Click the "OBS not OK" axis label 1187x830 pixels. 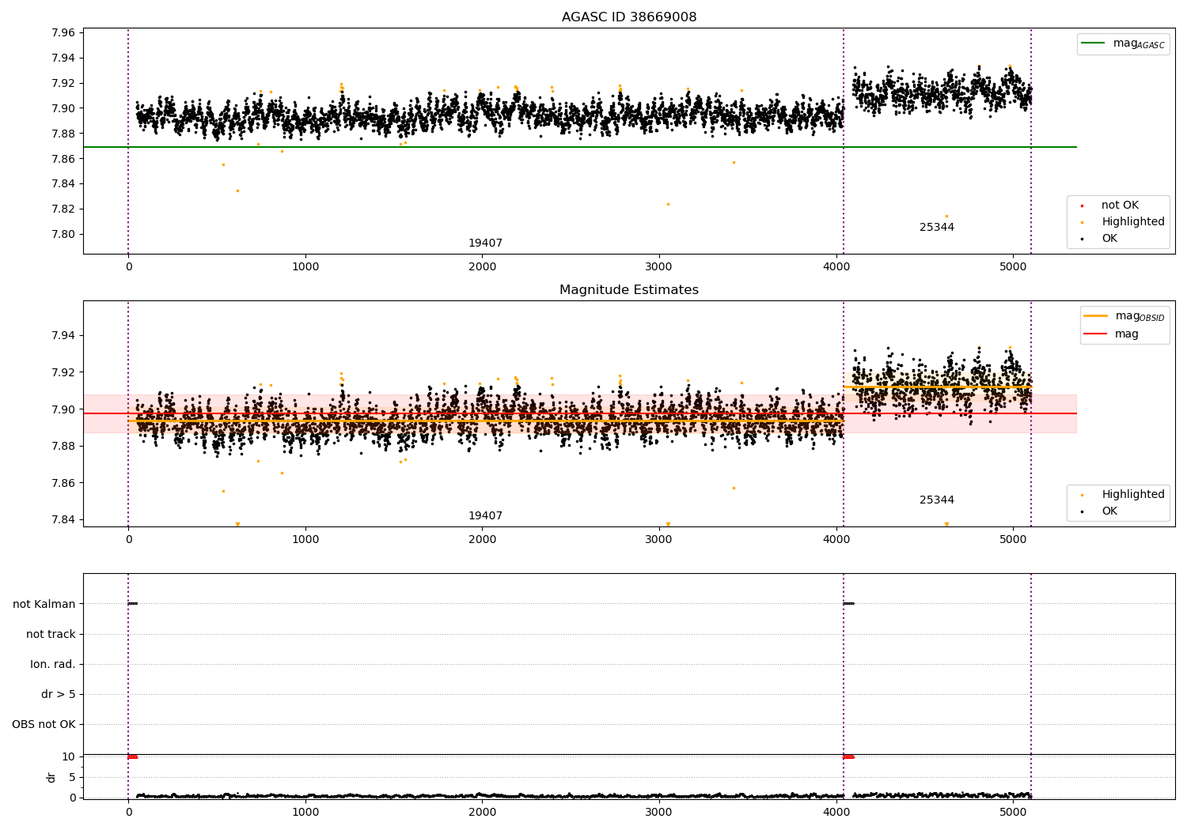pos(44,724)
